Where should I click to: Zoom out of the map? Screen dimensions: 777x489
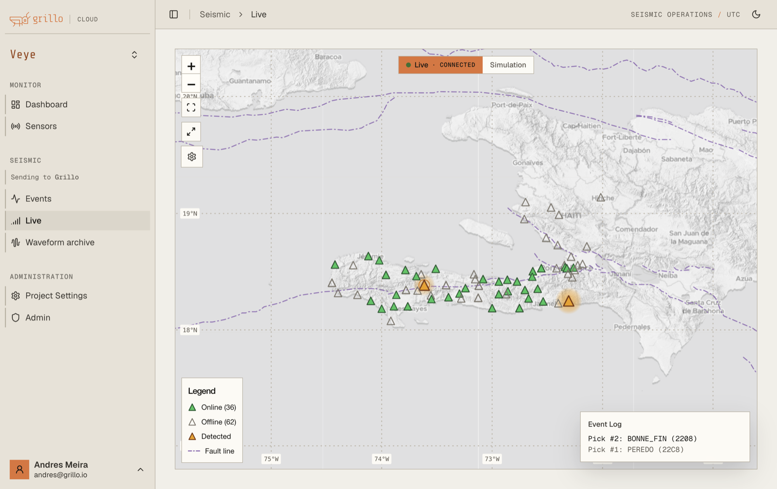(x=191, y=84)
